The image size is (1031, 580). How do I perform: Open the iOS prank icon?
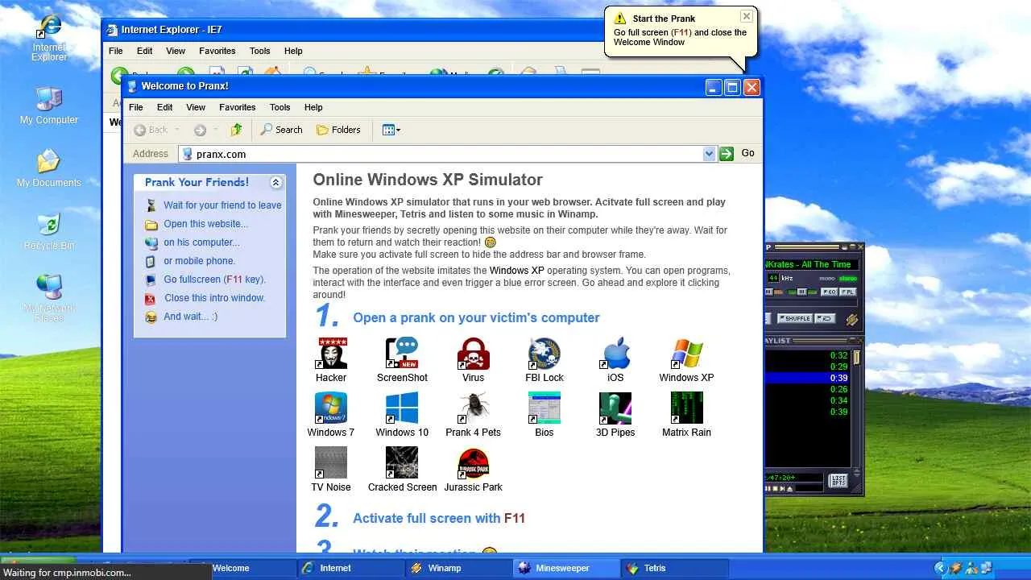615,360
